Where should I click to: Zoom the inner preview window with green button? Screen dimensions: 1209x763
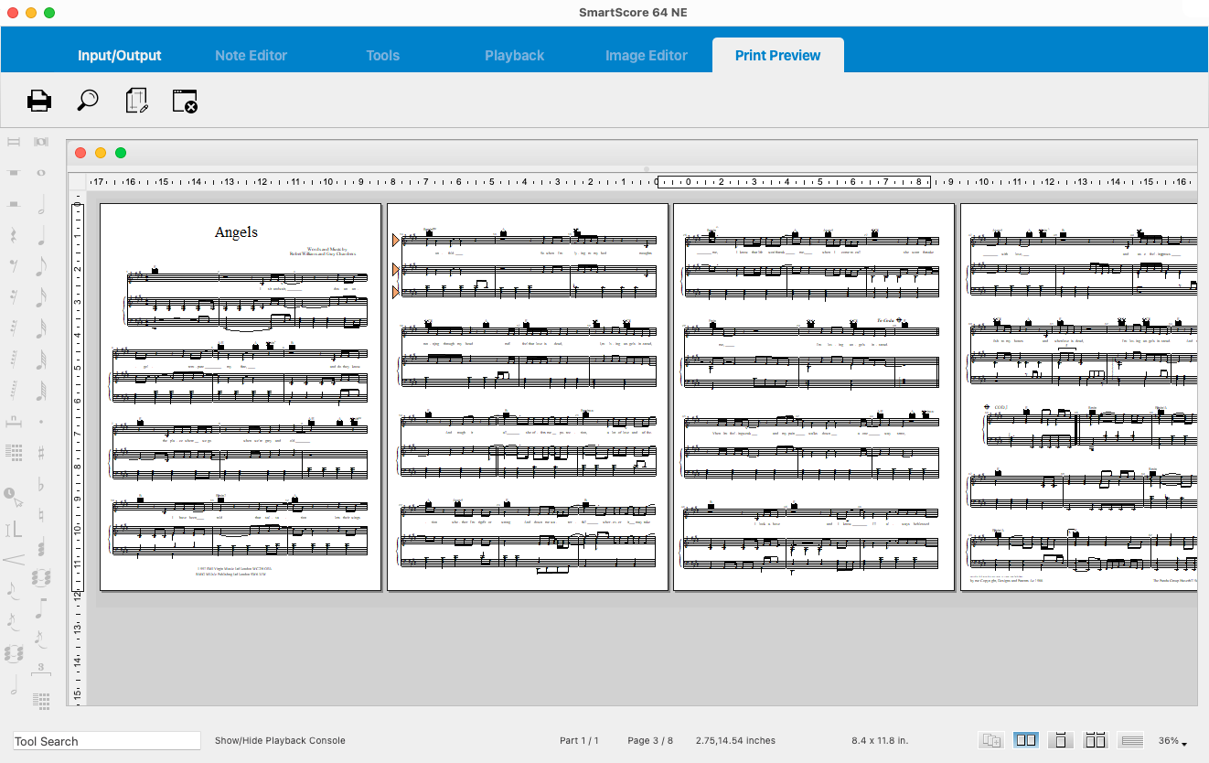[121, 153]
